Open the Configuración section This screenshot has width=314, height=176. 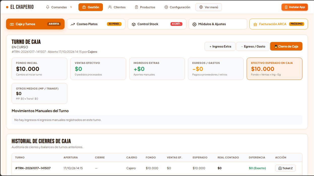tap(177, 7)
